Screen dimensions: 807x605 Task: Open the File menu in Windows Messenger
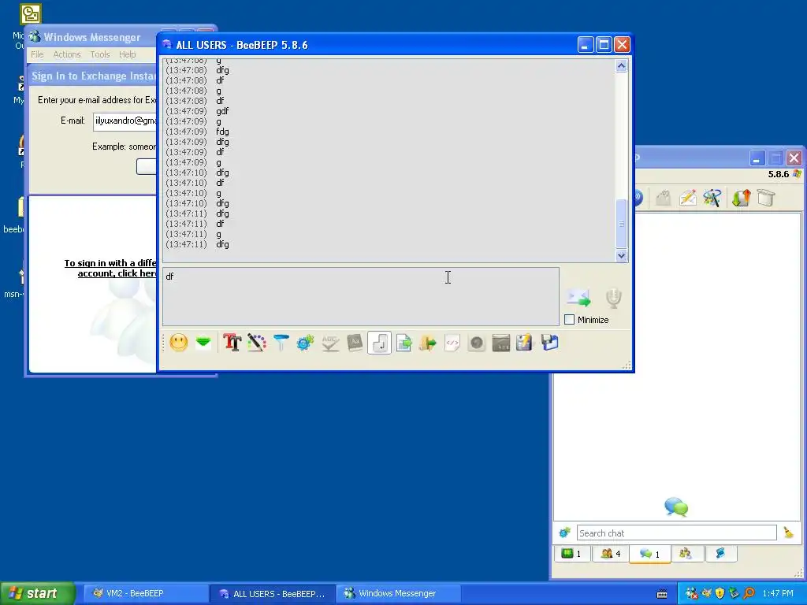coord(37,54)
